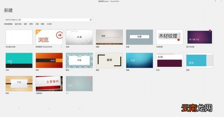Pick the purple 离子会议室 theme
224x117 pixels.
tap(200, 37)
